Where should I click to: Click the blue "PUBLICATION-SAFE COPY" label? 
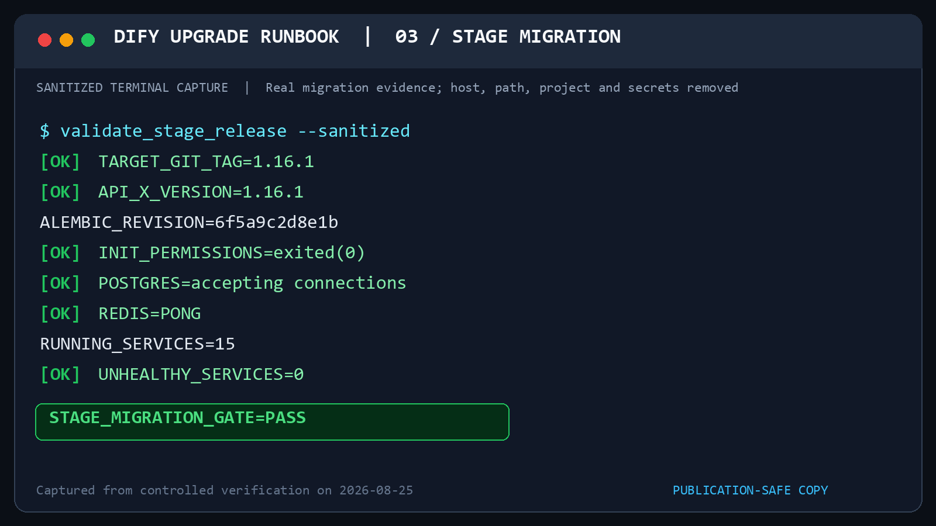click(751, 490)
